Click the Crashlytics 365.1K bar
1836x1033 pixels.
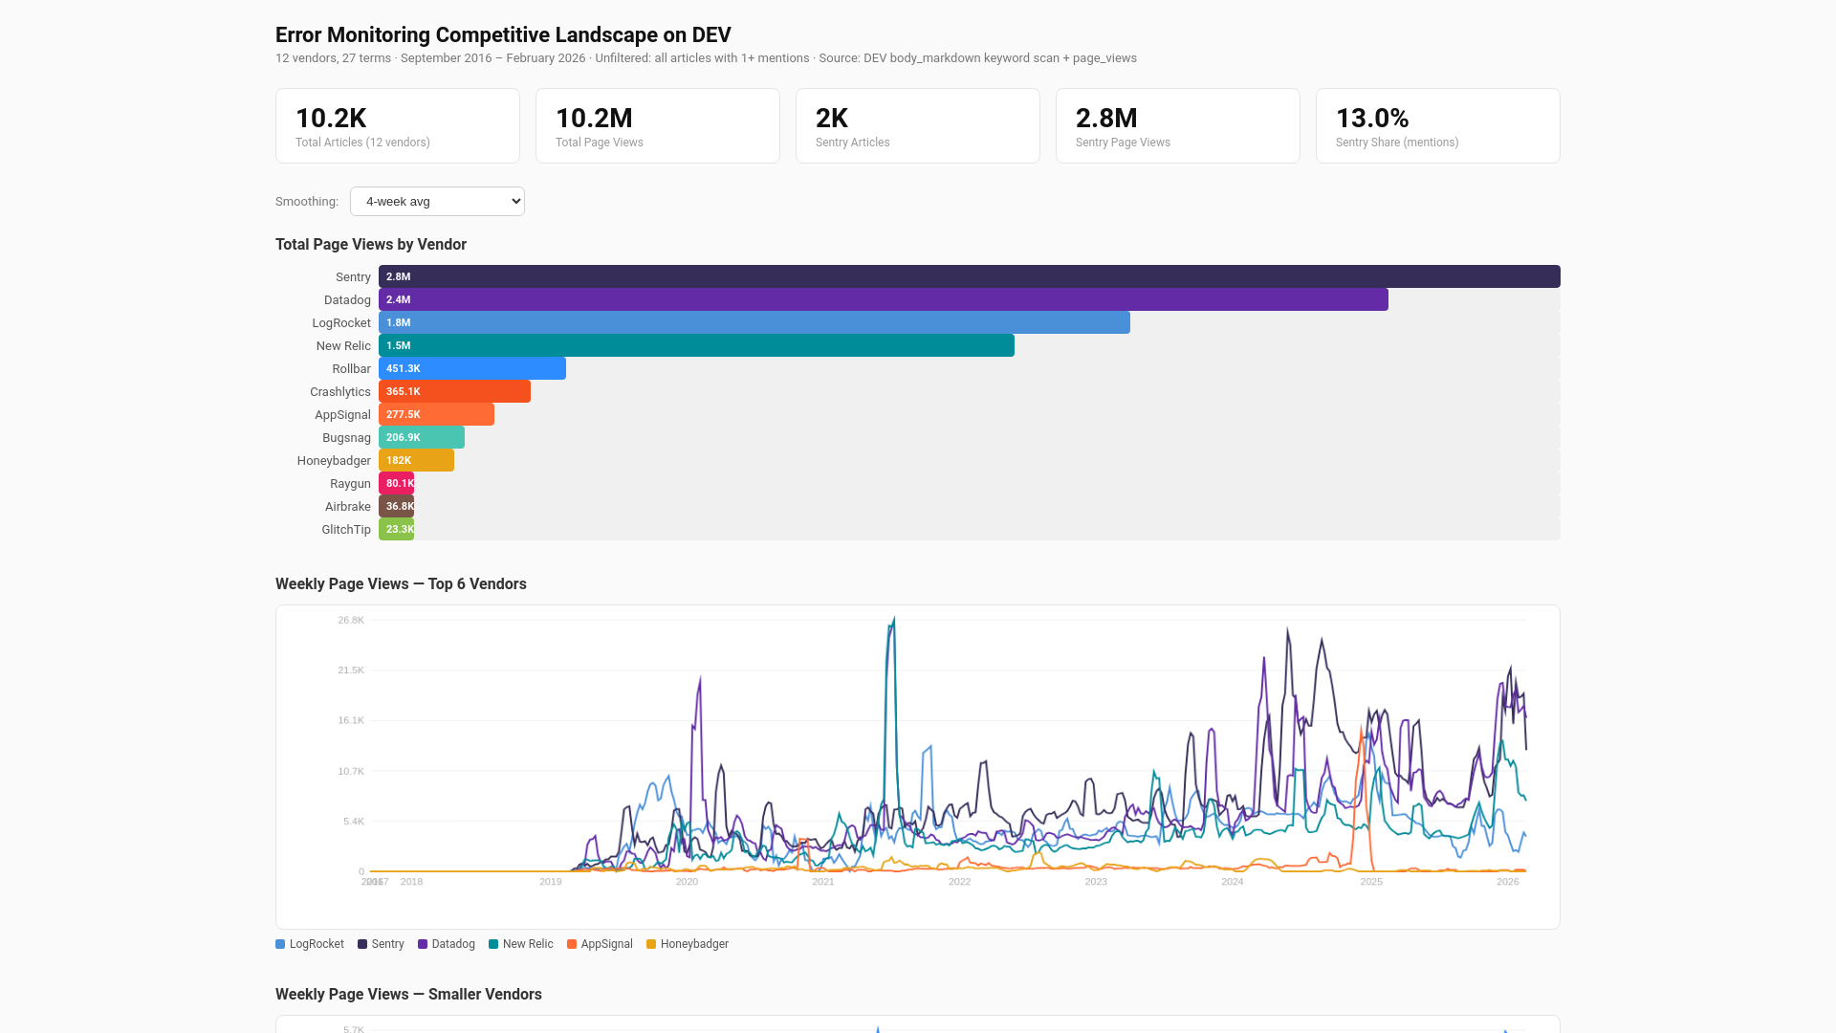(454, 391)
